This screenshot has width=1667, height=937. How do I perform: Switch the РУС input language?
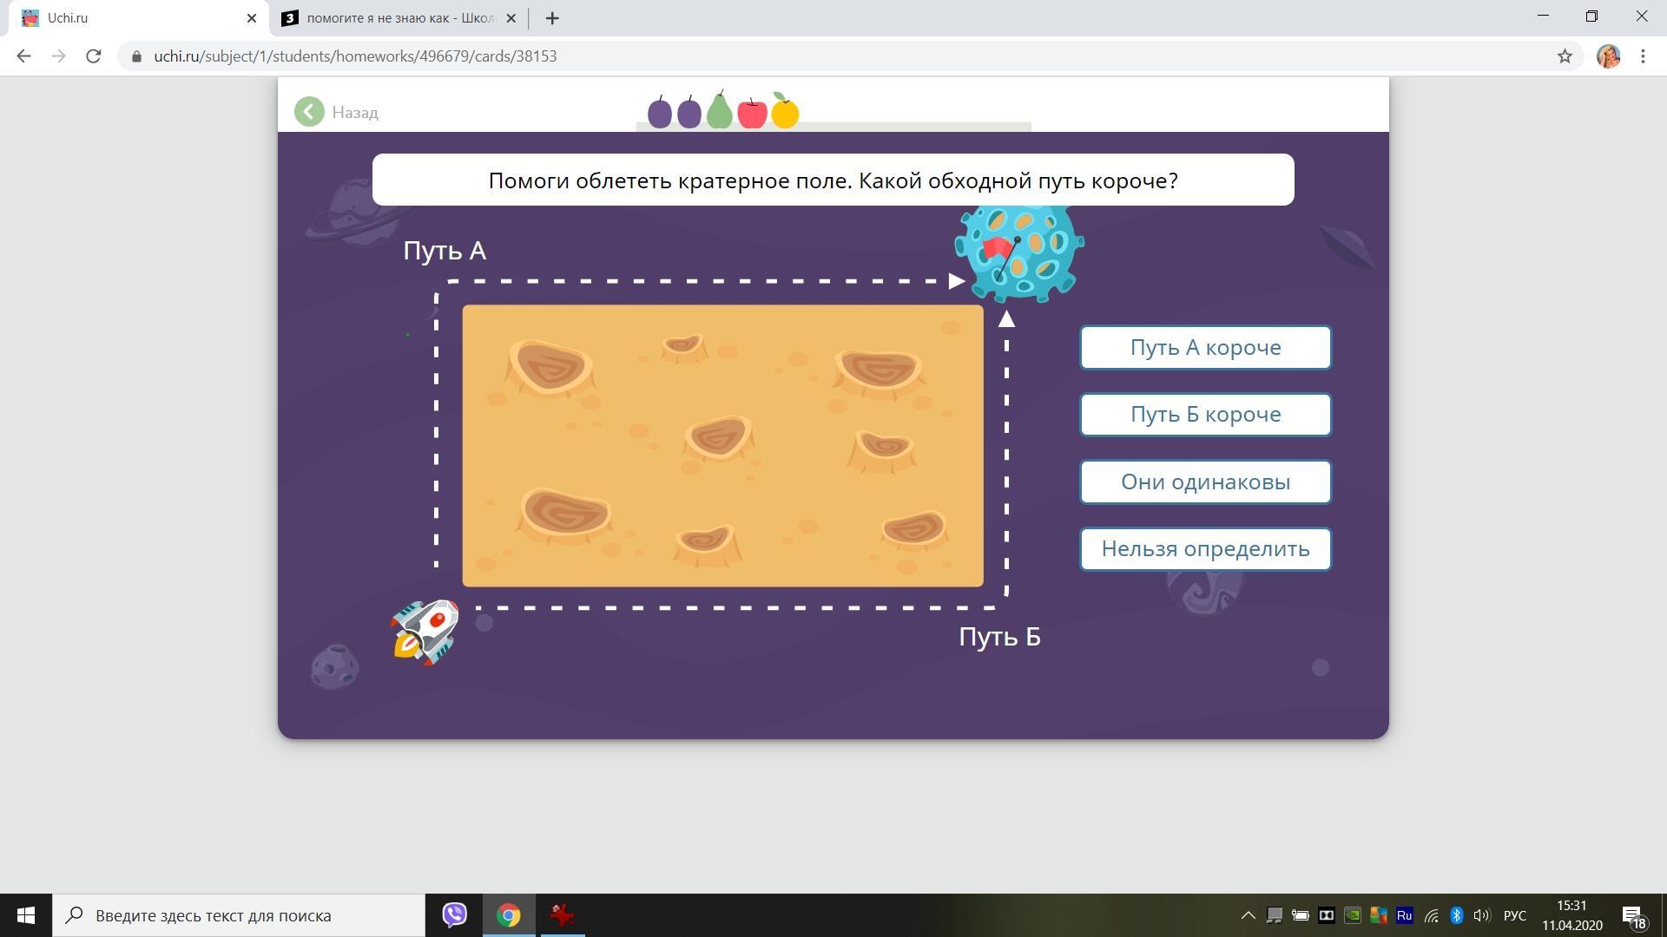[x=1515, y=915]
